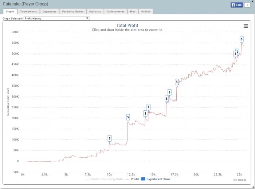Open the Graph Selected dropdown

56,18
